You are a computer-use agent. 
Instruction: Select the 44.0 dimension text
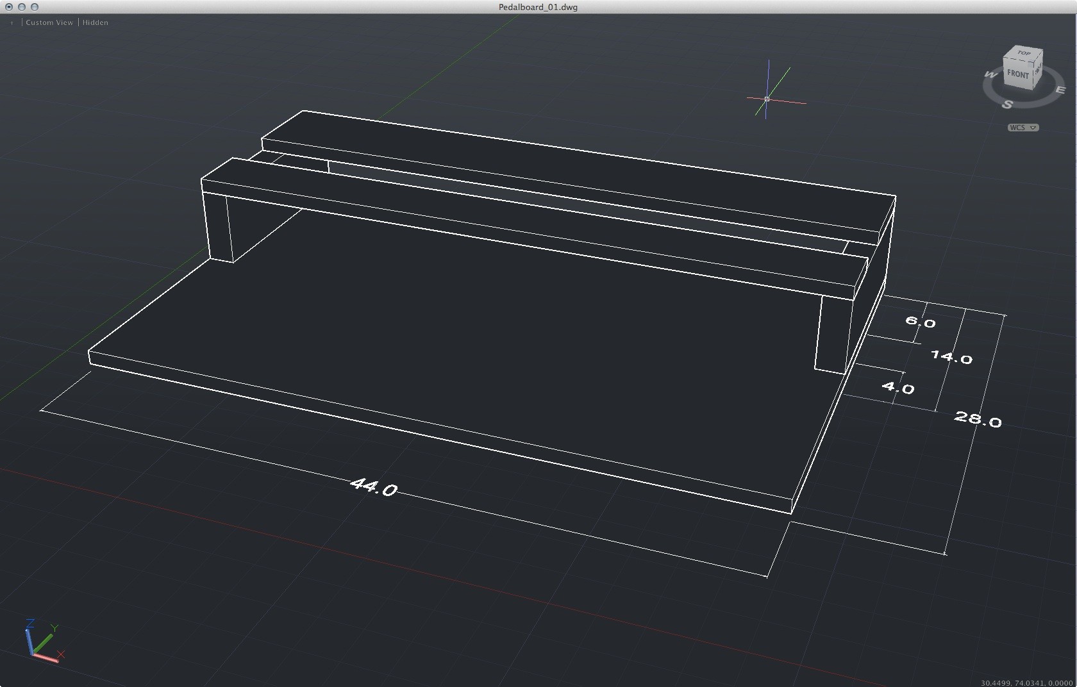(374, 487)
